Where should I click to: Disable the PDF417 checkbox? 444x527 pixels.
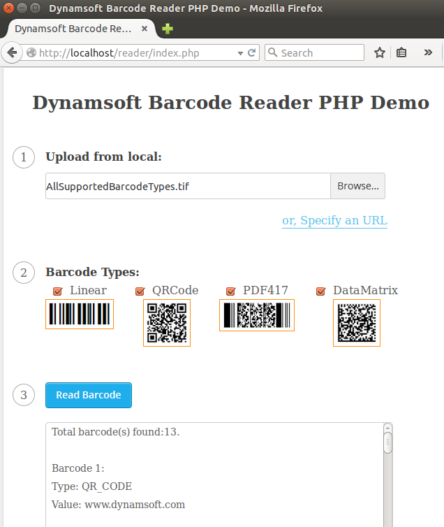[x=230, y=291]
